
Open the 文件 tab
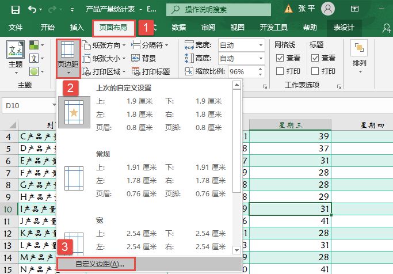16,27
